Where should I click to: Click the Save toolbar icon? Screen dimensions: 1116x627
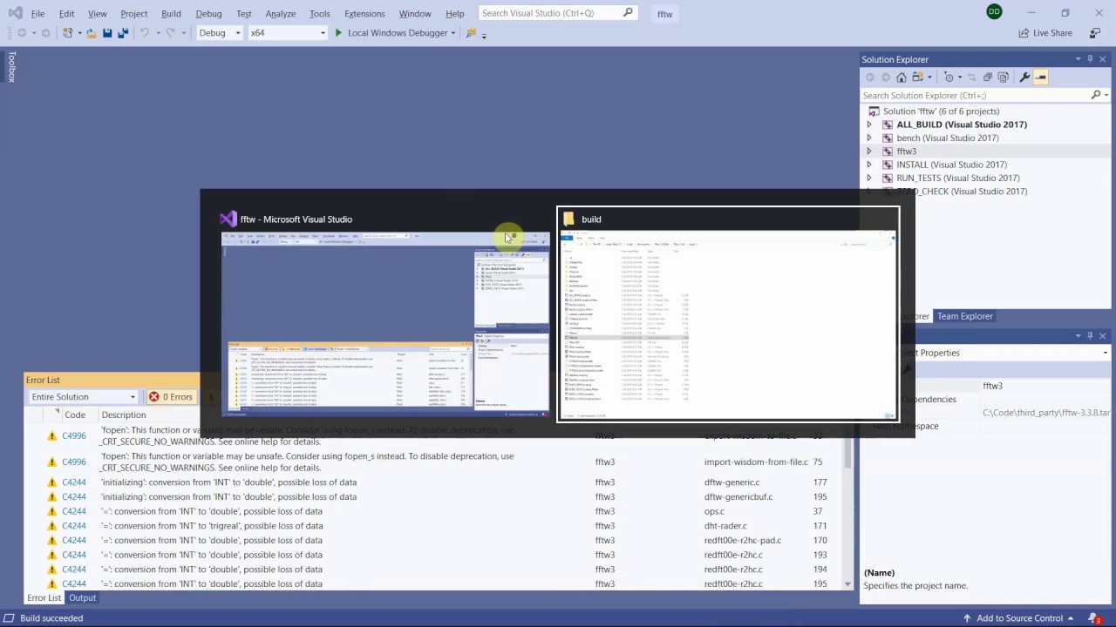click(107, 33)
